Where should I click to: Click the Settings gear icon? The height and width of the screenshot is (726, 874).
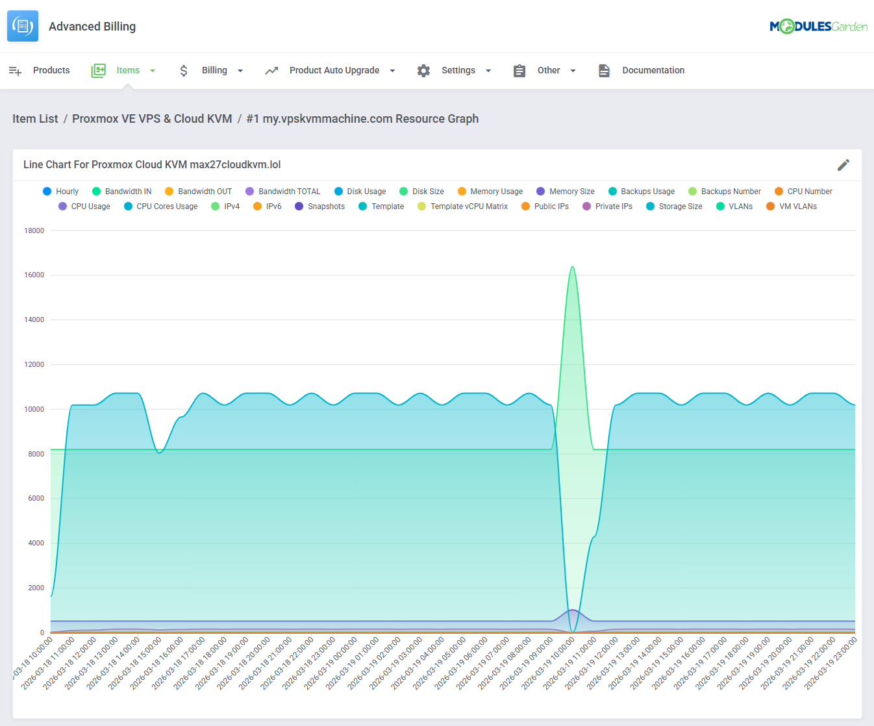click(423, 70)
